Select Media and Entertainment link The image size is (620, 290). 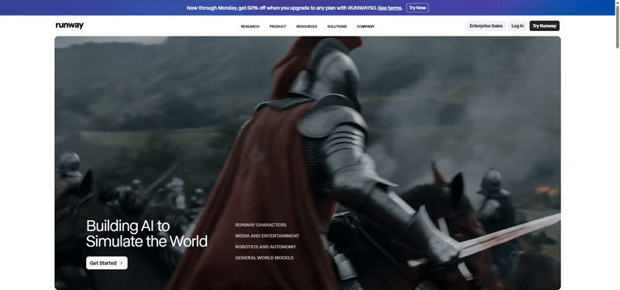pos(267,236)
